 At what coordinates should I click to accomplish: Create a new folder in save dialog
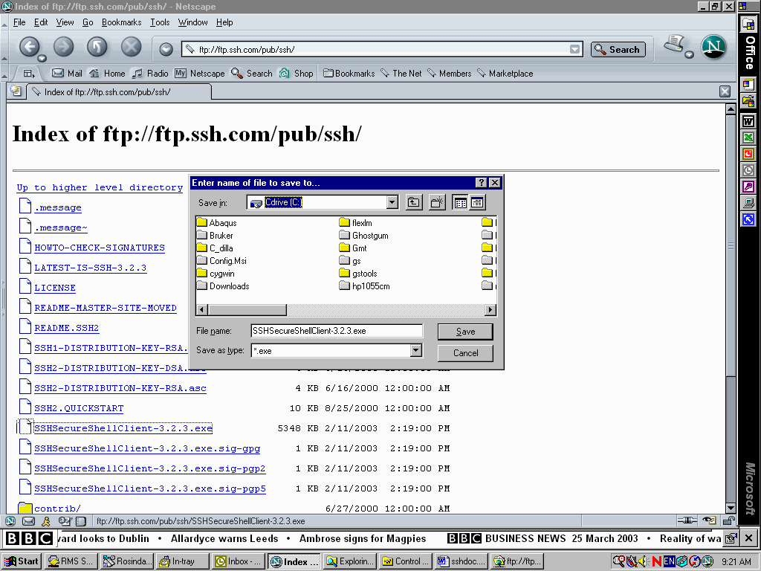click(437, 202)
